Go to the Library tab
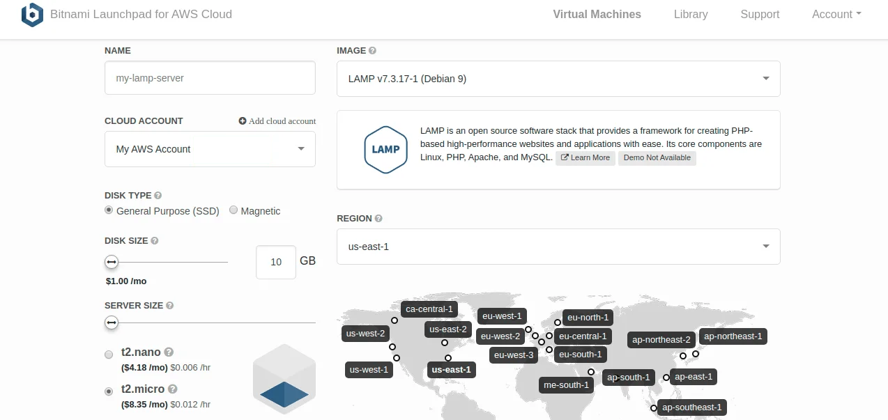The width and height of the screenshot is (888, 420). pos(690,15)
